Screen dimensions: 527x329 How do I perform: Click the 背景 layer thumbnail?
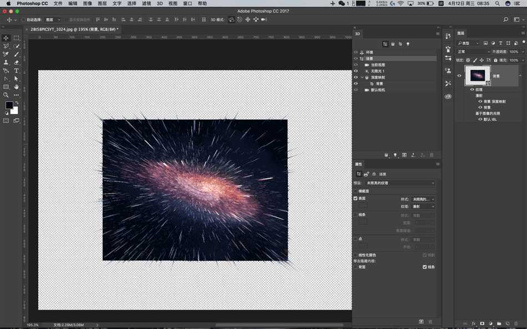(x=478, y=75)
